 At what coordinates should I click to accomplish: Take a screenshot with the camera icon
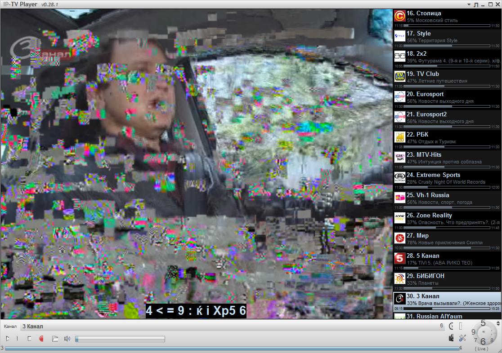451,338
